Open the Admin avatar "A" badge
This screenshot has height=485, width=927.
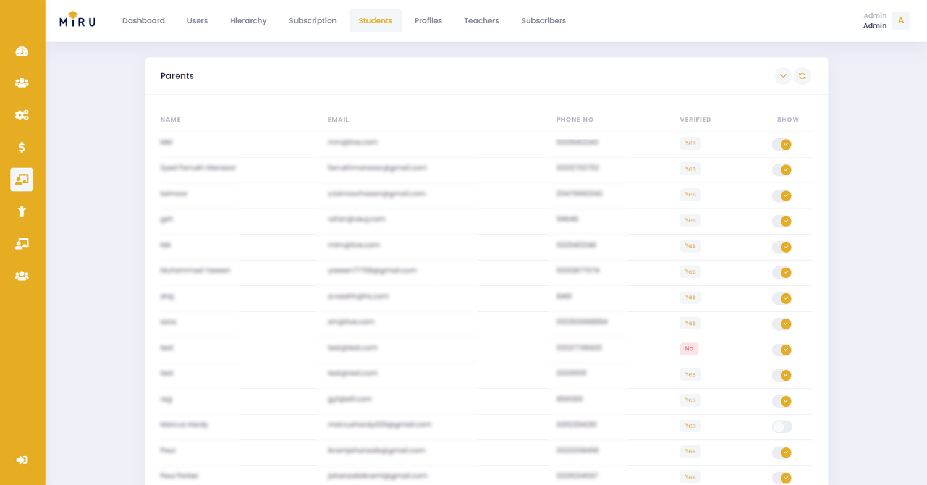pyautogui.click(x=900, y=20)
